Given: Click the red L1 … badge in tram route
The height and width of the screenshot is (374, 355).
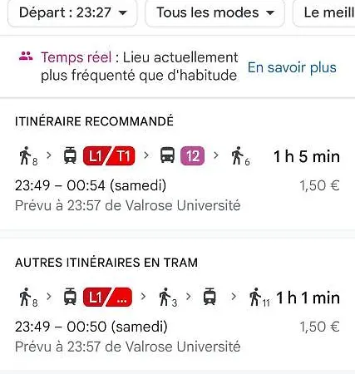Looking at the screenshot, I should (x=107, y=298).
